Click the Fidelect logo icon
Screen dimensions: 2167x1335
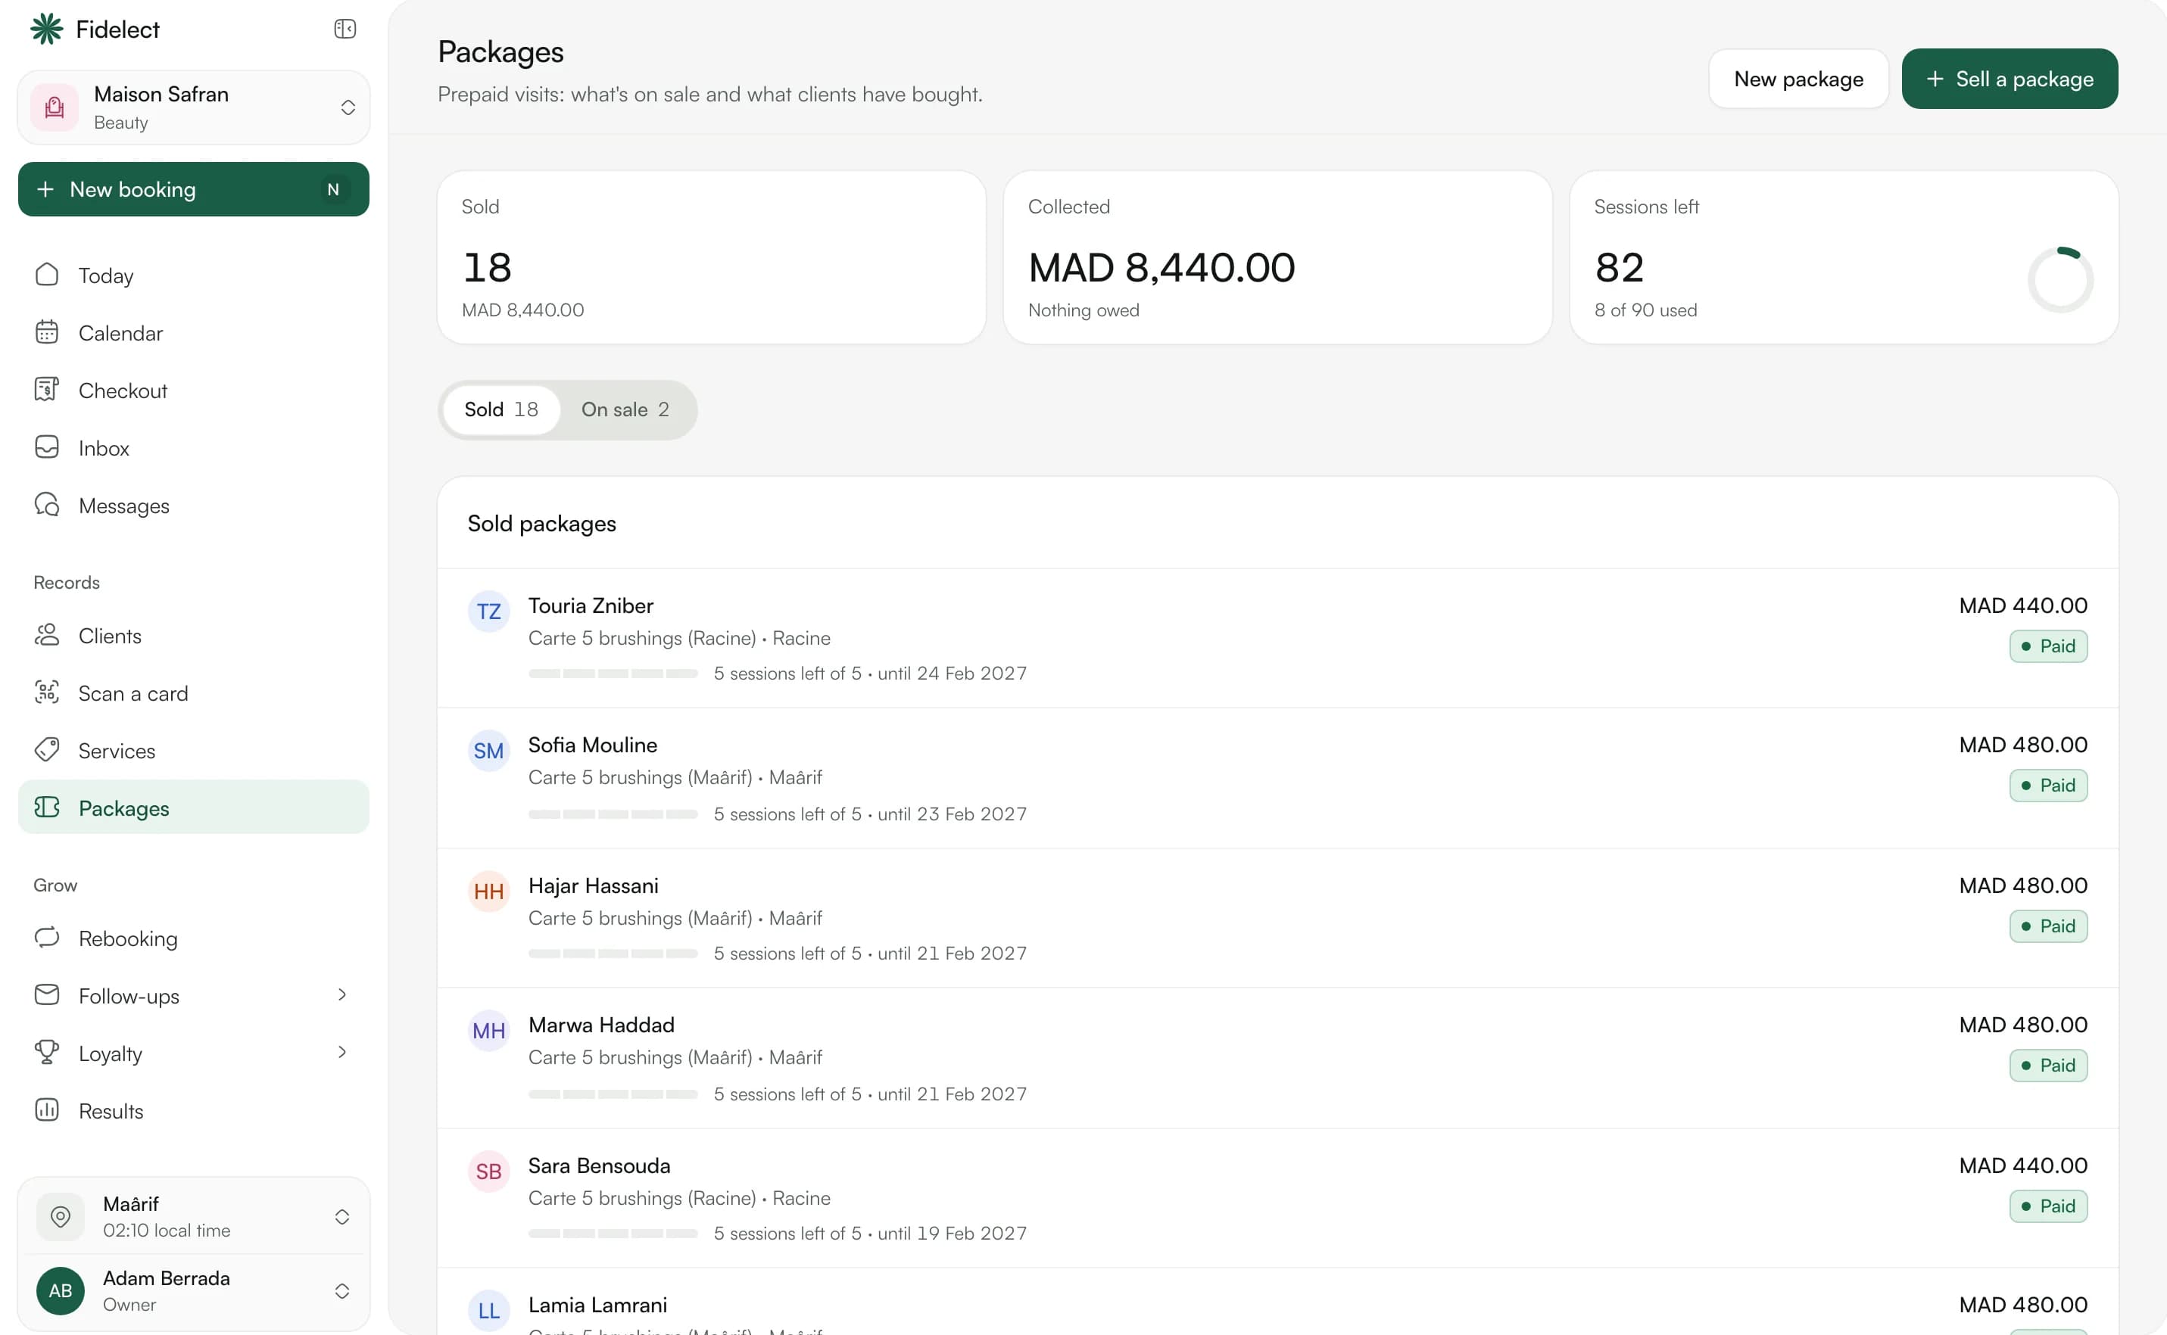coord(47,29)
